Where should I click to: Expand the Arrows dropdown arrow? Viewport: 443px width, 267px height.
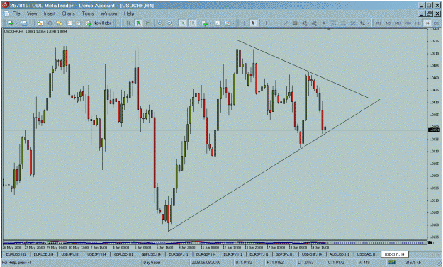click(368, 23)
